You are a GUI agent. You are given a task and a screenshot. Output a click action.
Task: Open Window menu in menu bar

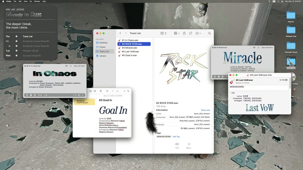coord(37,1)
